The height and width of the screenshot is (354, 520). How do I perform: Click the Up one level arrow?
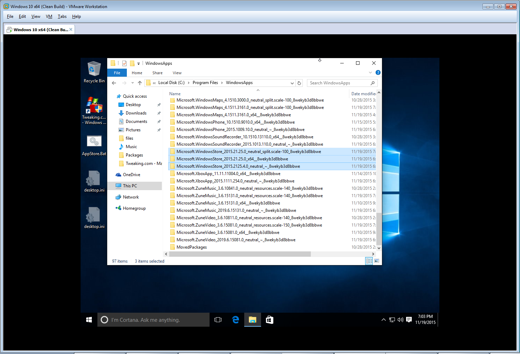pos(140,83)
